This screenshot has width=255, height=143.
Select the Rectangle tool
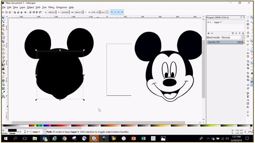tap(3, 37)
